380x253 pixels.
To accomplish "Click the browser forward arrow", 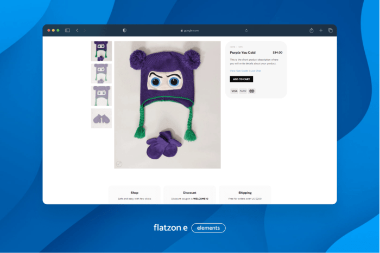I will click(x=85, y=30).
